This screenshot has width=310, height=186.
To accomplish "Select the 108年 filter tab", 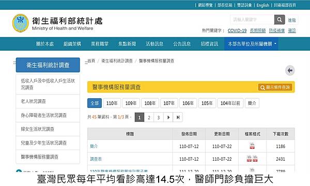I will [150, 103].
